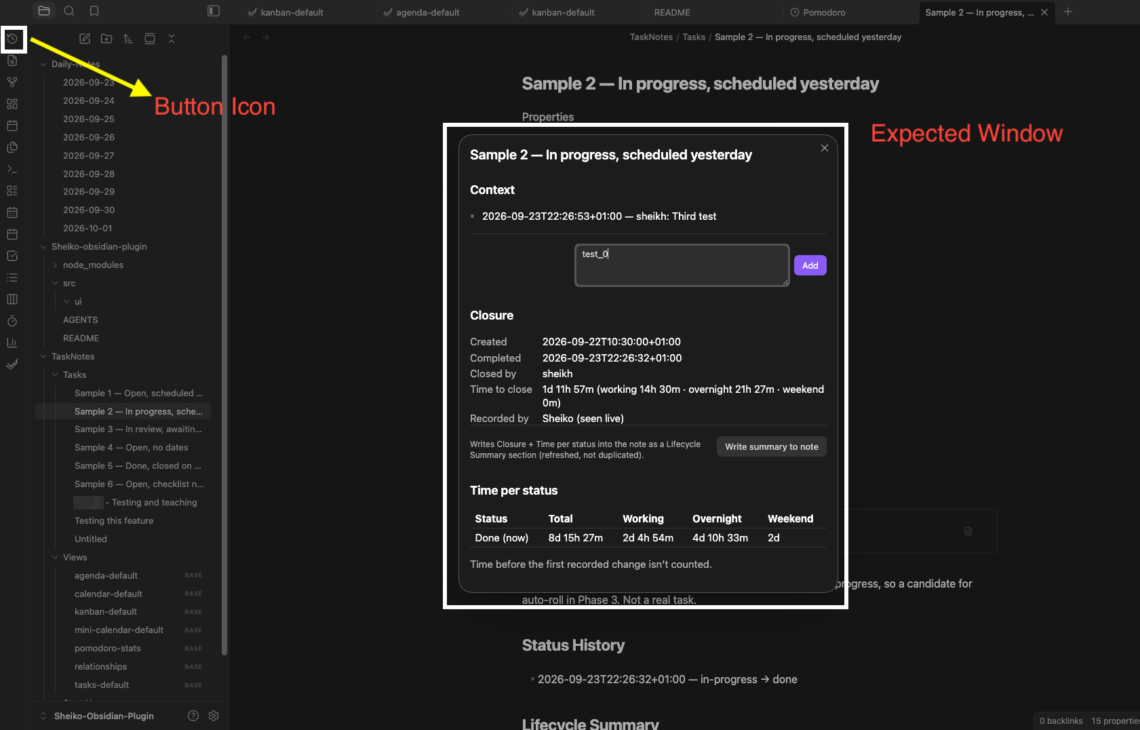Click the Add button in the modal

[810, 265]
